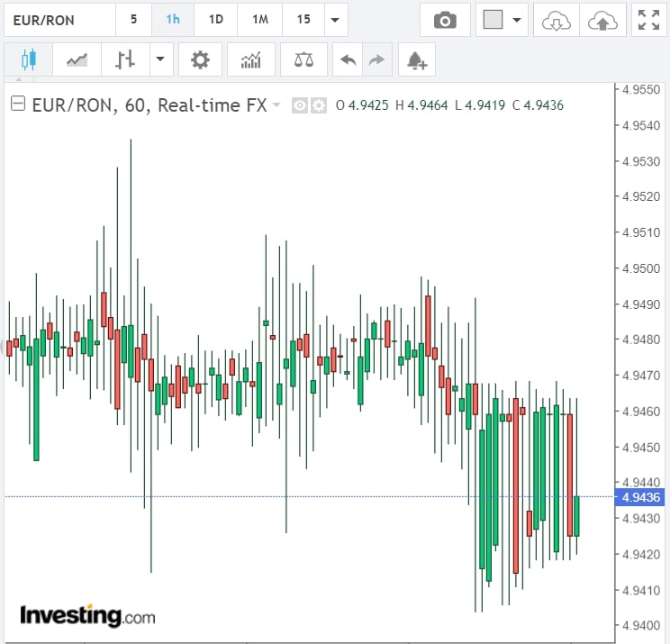The width and height of the screenshot is (670, 644).
Task: Enter fullscreen chart mode
Action: (x=647, y=20)
